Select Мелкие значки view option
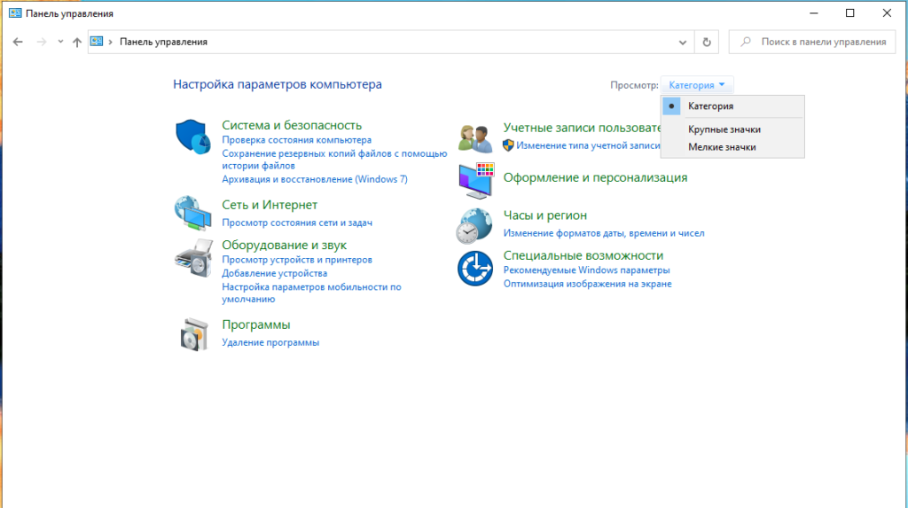Screen dimensions: 908x508 click(x=732, y=147)
